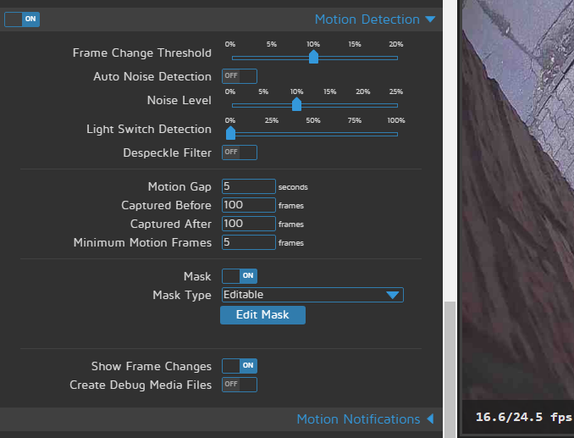Click the Minimum Motion Frames field
Viewport: 574px width, 438px height.
click(x=248, y=242)
